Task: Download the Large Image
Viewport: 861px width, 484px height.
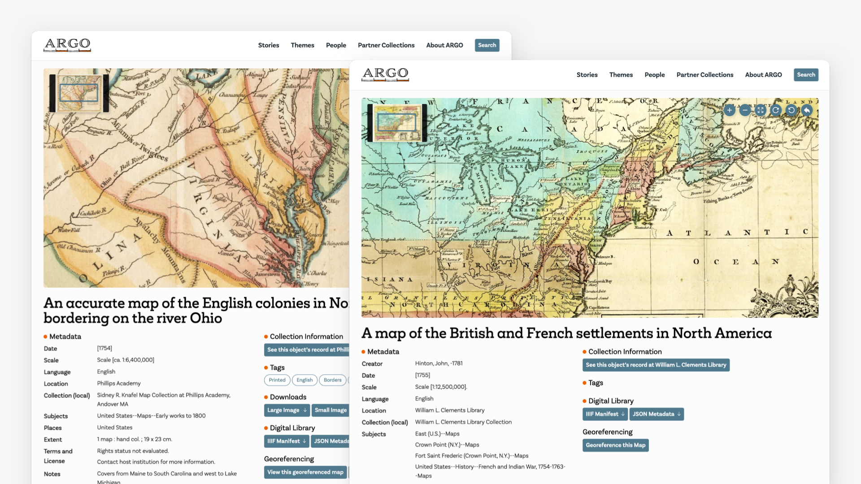Action: click(287, 410)
